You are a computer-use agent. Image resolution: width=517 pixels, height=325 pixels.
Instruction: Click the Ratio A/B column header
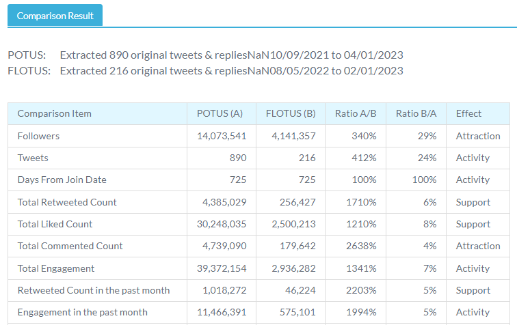click(x=356, y=113)
